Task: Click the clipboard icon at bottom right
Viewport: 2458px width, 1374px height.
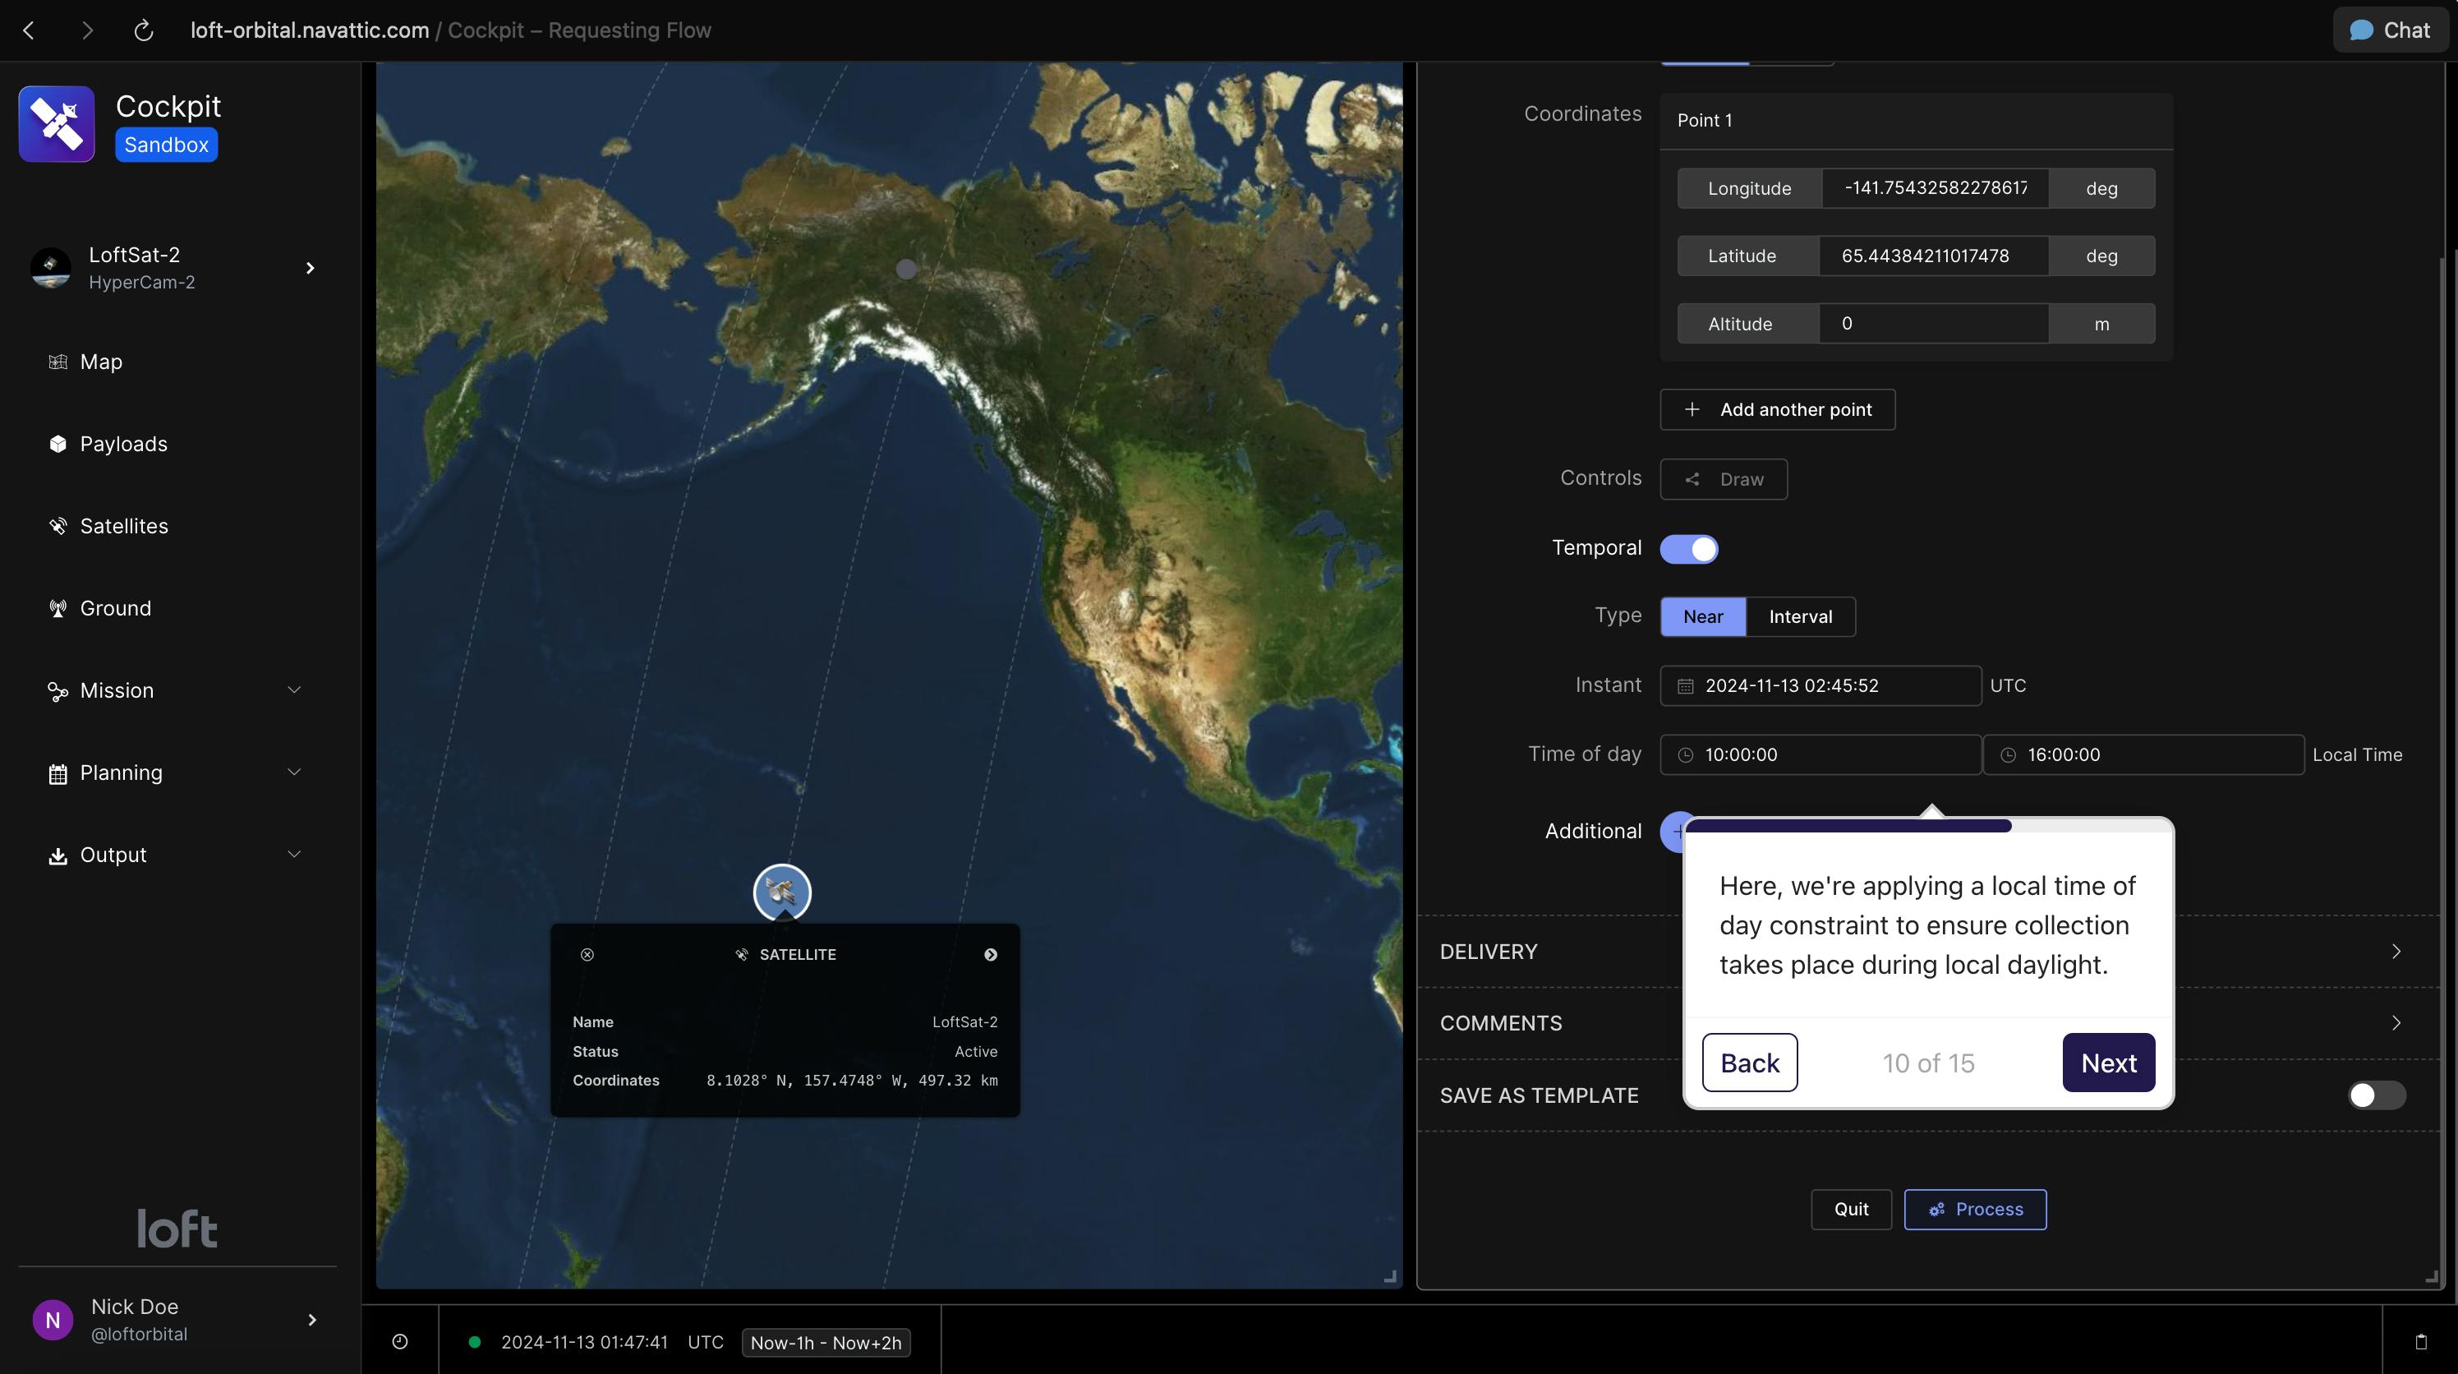Action: click(2420, 1342)
